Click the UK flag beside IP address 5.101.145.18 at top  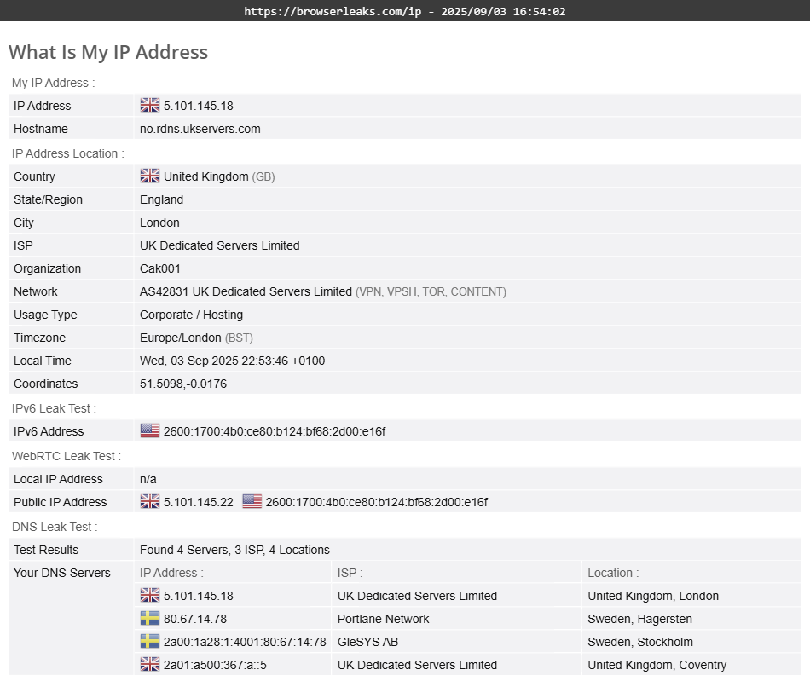150,106
